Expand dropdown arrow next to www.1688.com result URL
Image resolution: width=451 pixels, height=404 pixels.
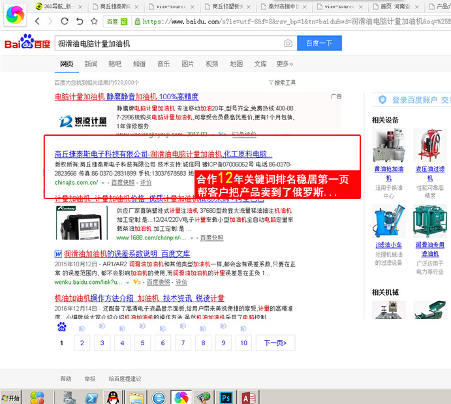[x=192, y=238]
